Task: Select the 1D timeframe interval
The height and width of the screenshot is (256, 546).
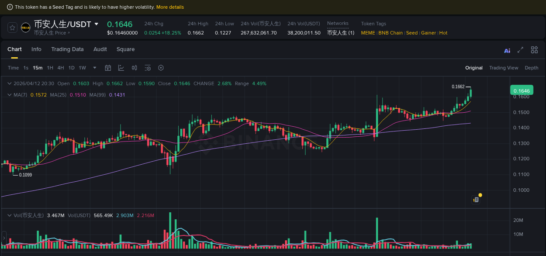Action: [71, 68]
